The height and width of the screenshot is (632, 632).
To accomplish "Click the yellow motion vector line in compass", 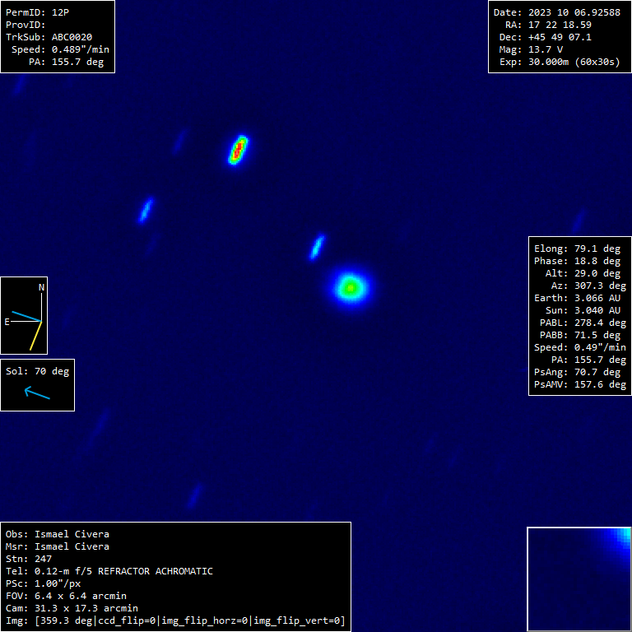I will coord(36,336).
